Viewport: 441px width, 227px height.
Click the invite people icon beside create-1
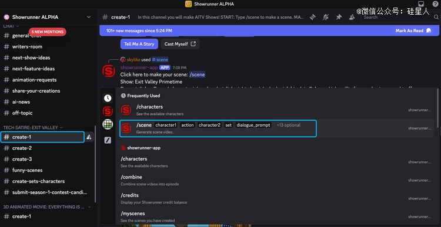point(89,137)
